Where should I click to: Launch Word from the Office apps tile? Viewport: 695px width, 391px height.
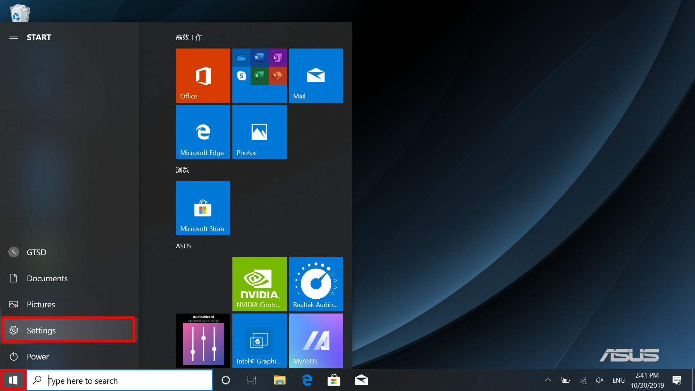[259, 58]
